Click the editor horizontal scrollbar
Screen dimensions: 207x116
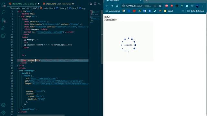(x=41, y=115)
